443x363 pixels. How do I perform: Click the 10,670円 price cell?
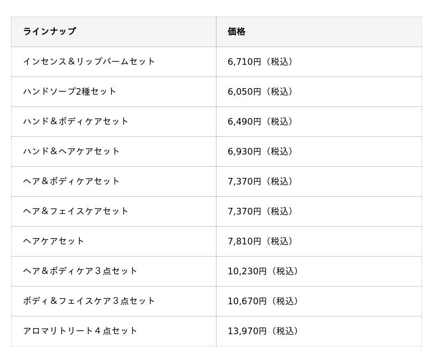tap(263, 301)
